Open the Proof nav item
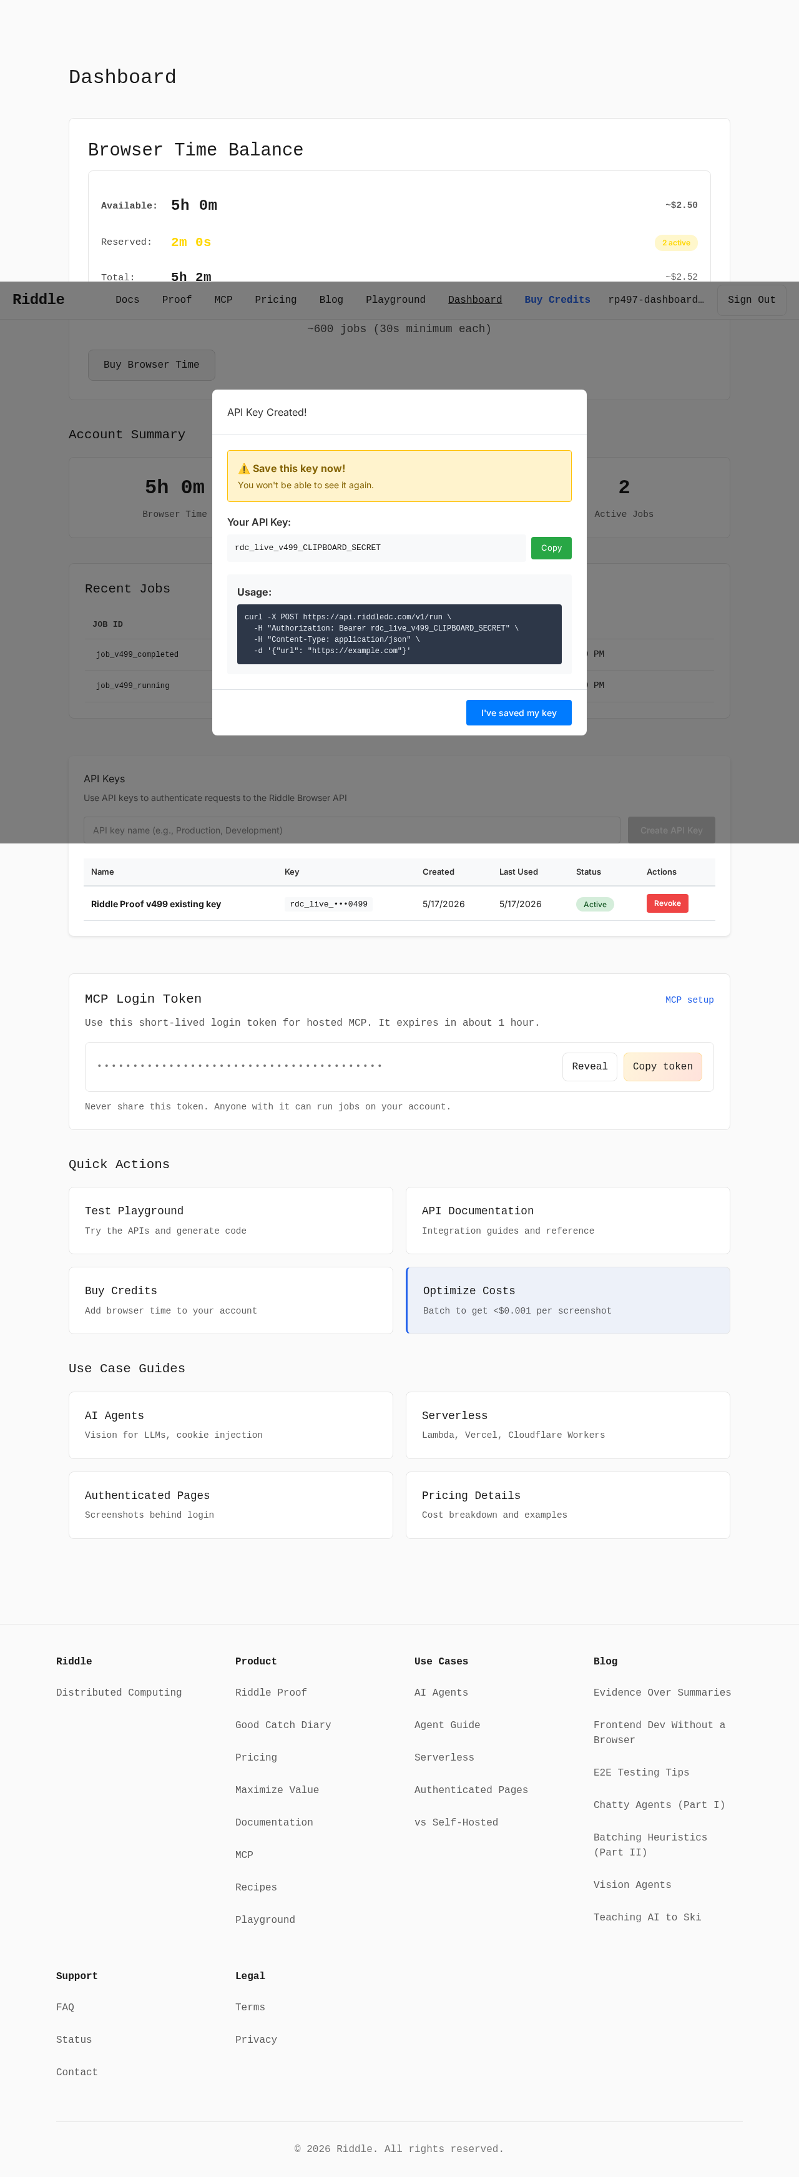This screenshot has width=799, height=2177. click(x=177, y=299)
